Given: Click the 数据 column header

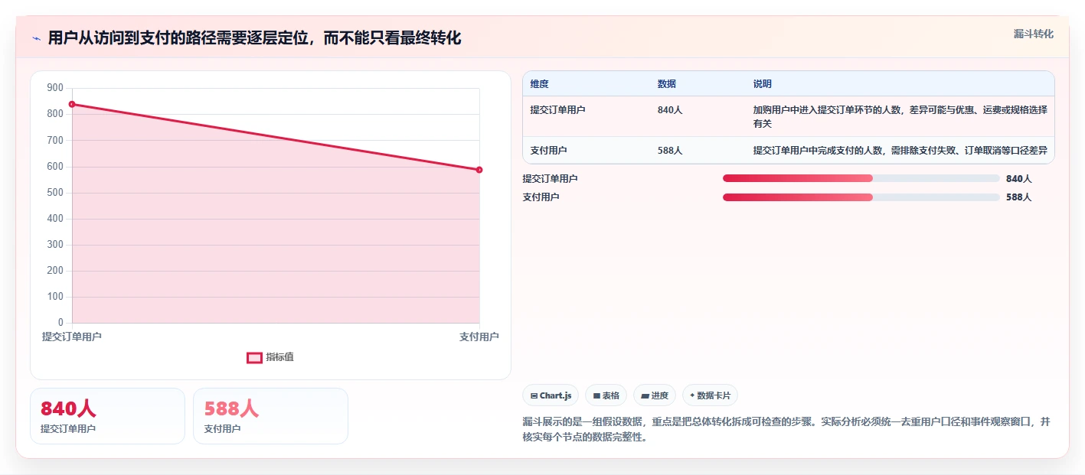Looking at the screenshot, I should (667, 84).
